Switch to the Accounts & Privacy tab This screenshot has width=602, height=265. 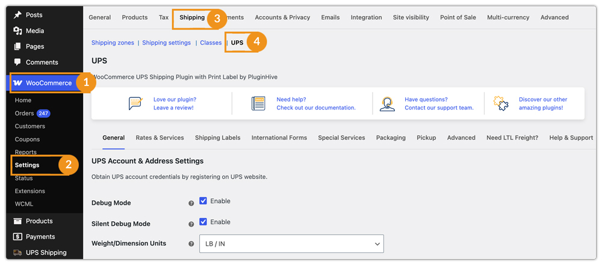click(282, 17)
